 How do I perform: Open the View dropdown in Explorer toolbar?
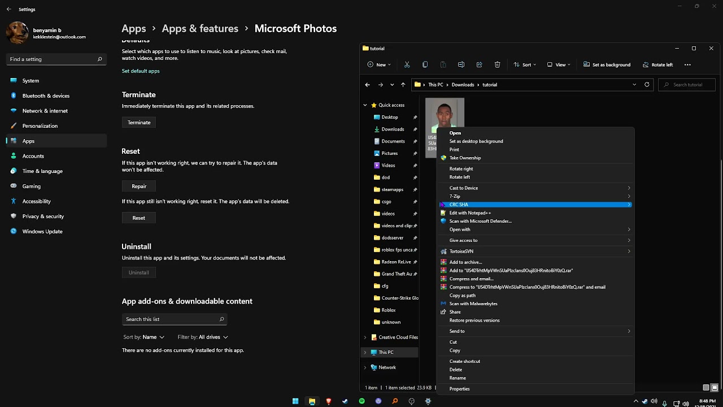tap(559, 64)
